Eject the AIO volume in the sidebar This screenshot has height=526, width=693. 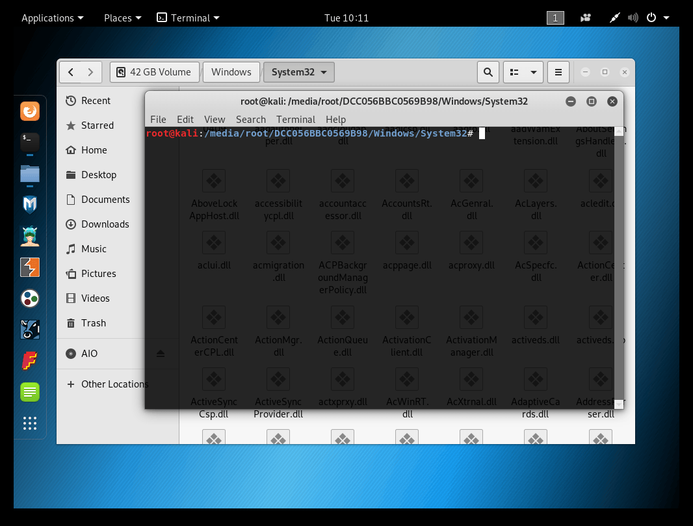[161, 354]
